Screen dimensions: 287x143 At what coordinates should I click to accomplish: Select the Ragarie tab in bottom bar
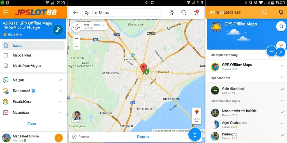click(143, 137)
